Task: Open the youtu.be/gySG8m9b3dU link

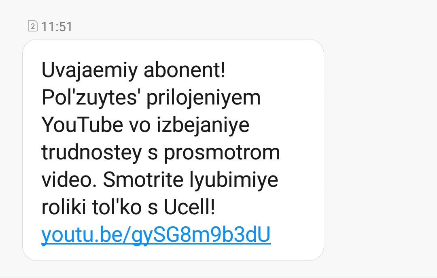Action: pyautogui.click(x=156, y=235)
